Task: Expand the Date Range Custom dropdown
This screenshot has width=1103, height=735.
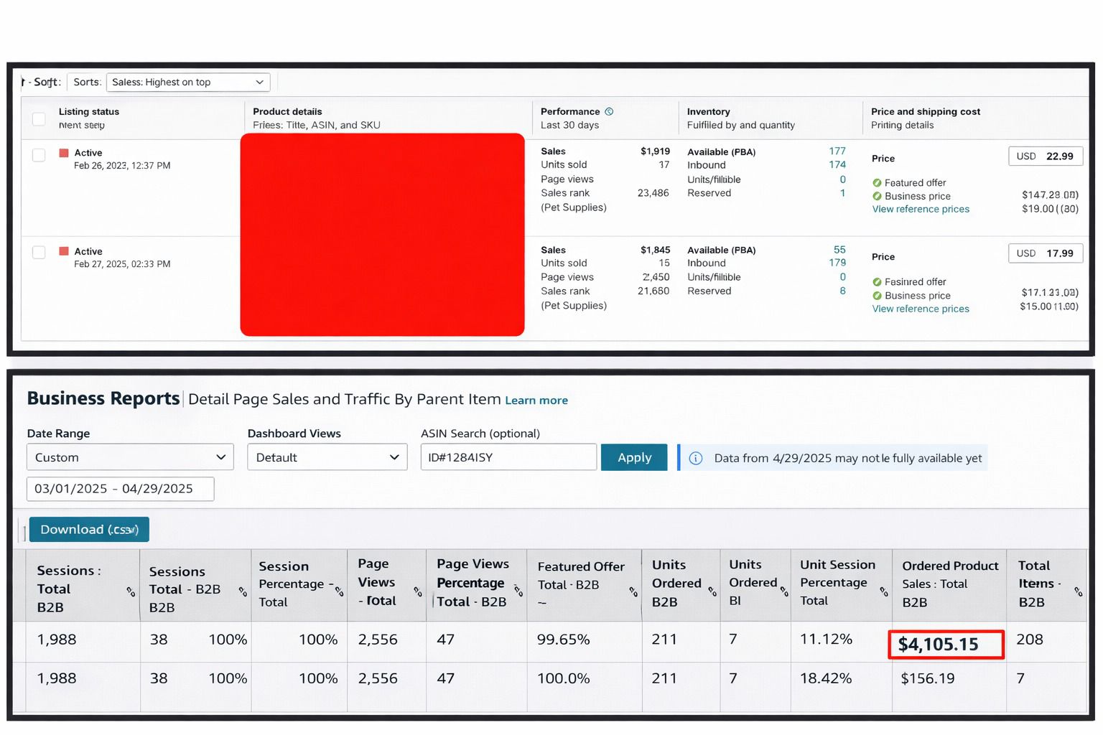Action: [130, 457]
